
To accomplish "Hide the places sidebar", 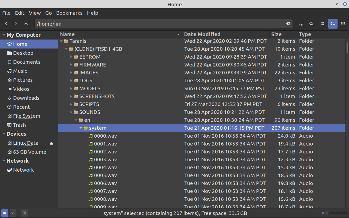I will (24, 213).
